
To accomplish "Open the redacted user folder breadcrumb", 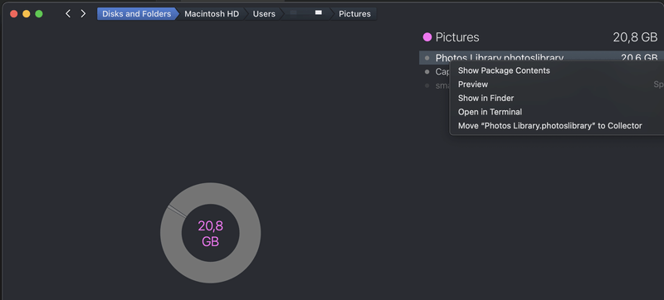I will coord(305,14).
